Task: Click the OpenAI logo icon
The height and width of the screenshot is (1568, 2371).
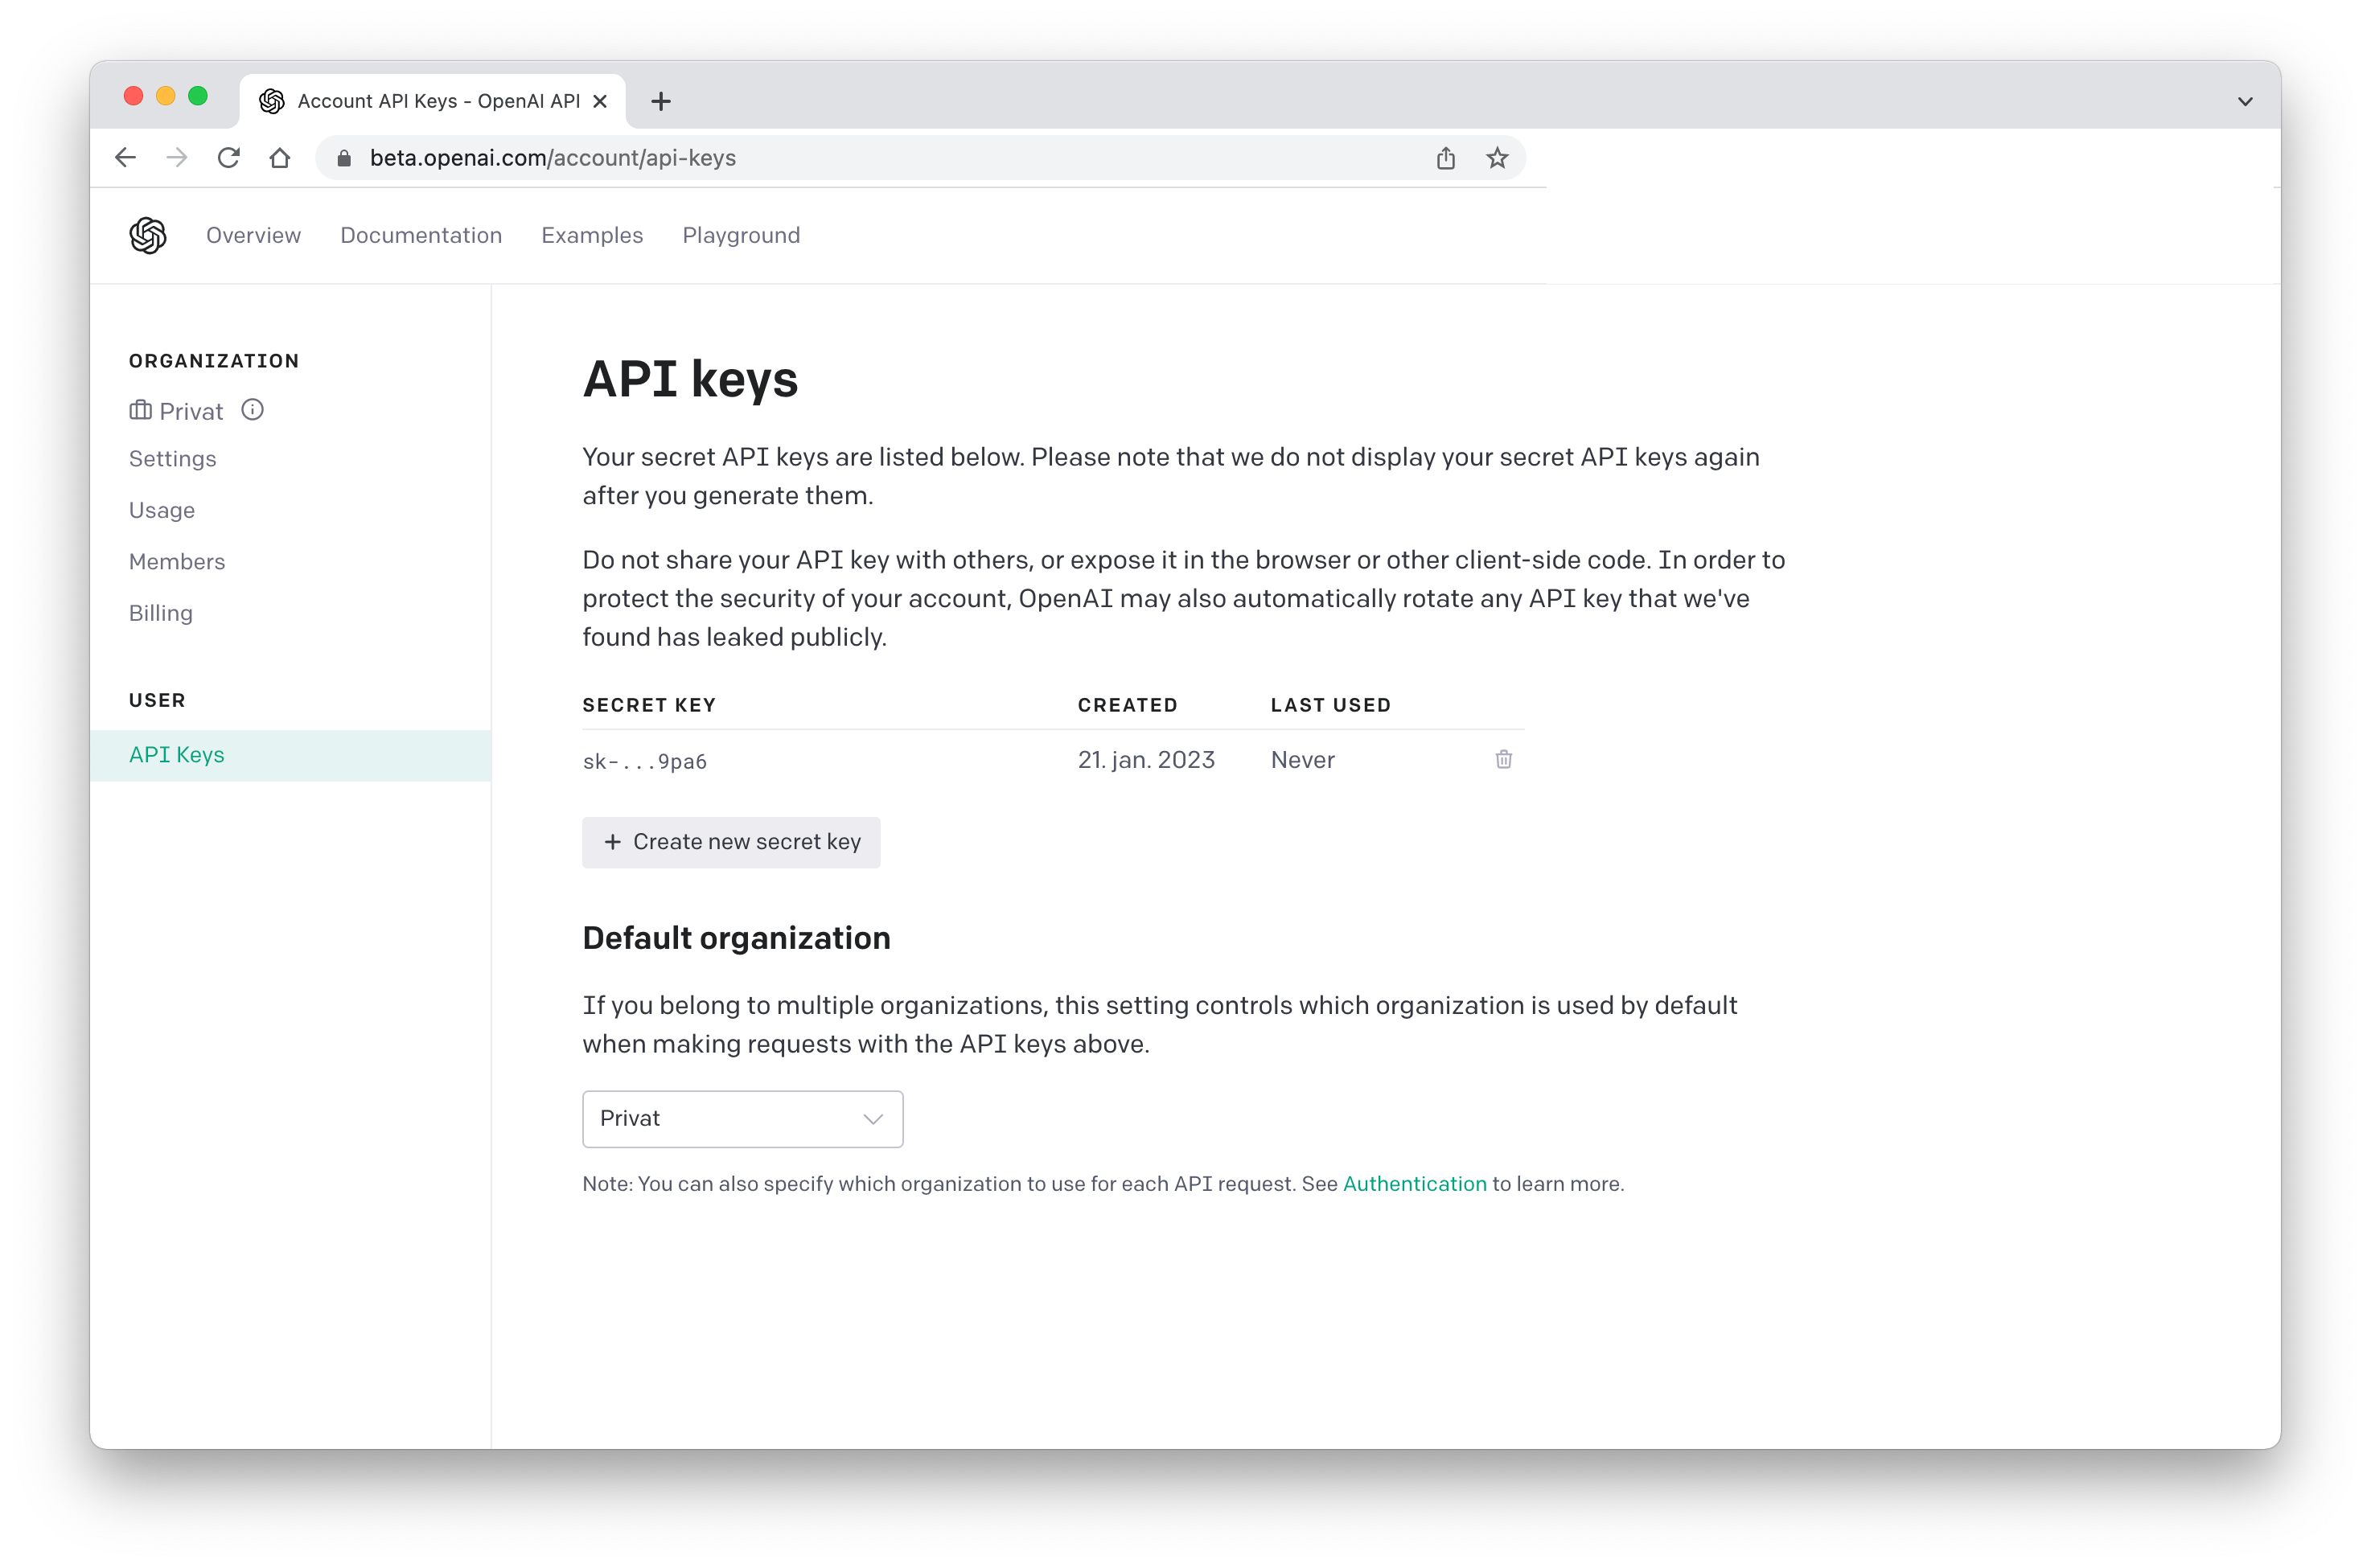Action: 147,235
